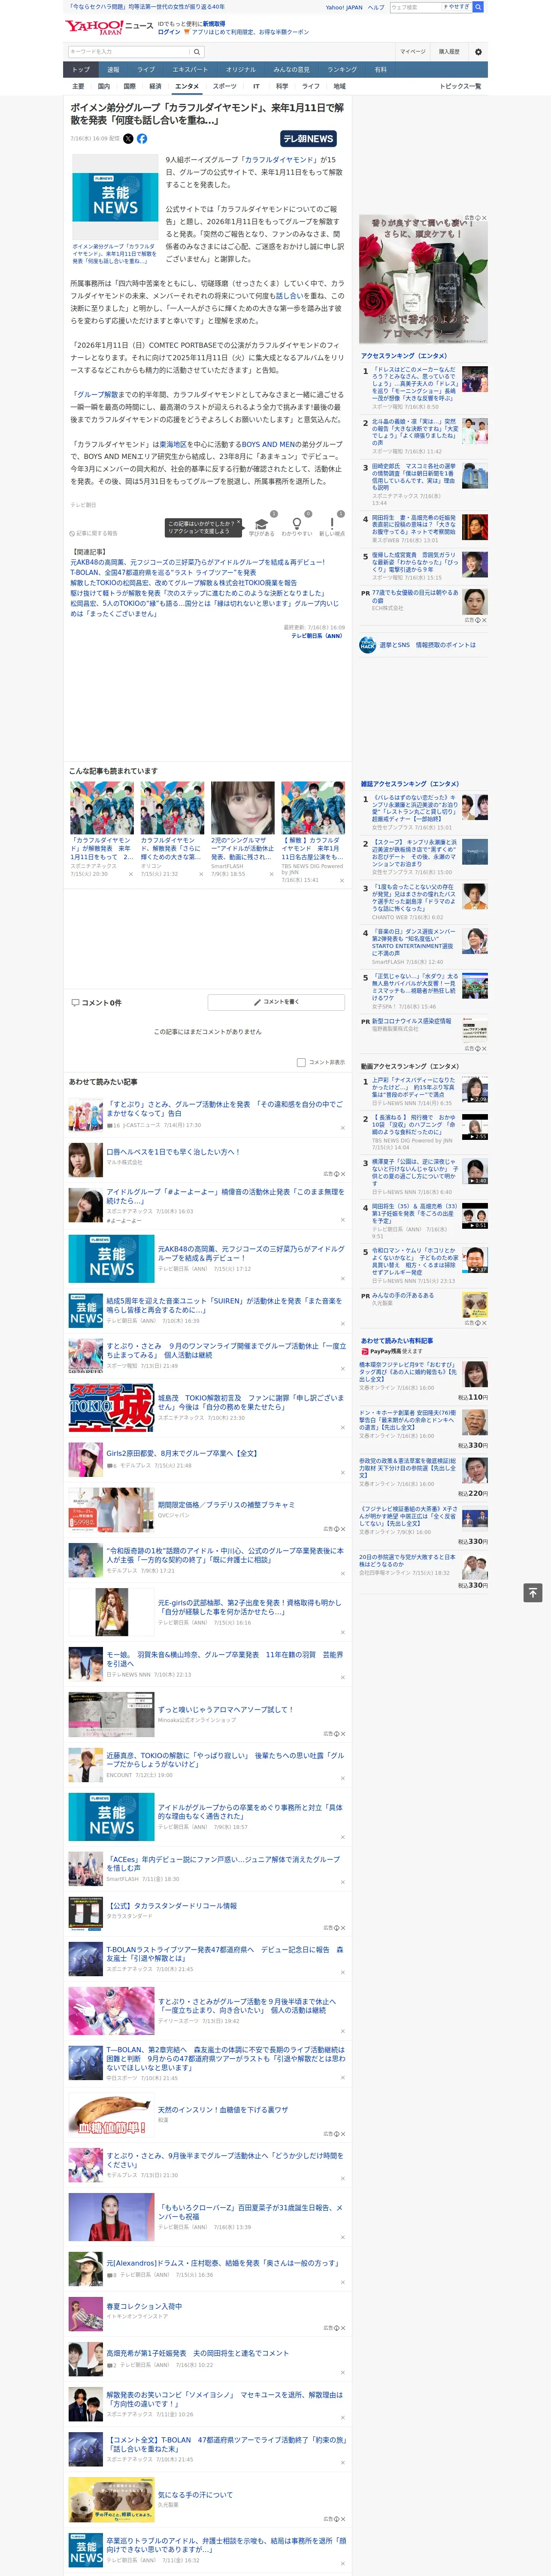Open the みんなの意見 tab
The image size is (551, 2576).
pyautogui.click(x=291, y=70)
